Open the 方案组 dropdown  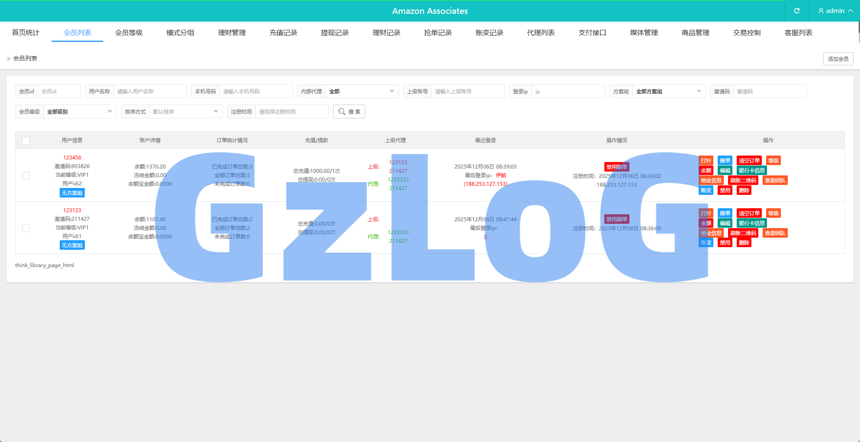[668, 92]
